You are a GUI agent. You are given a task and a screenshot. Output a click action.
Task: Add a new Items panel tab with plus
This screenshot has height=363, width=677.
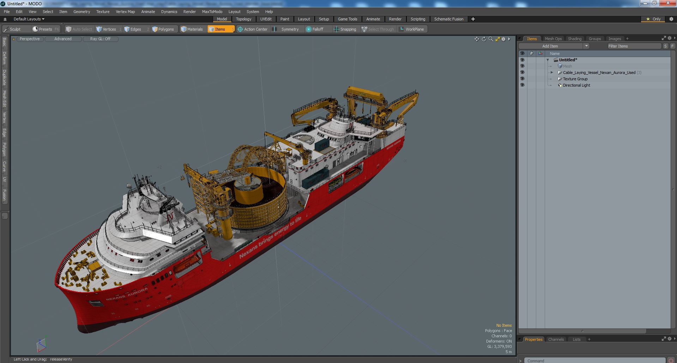627,39
